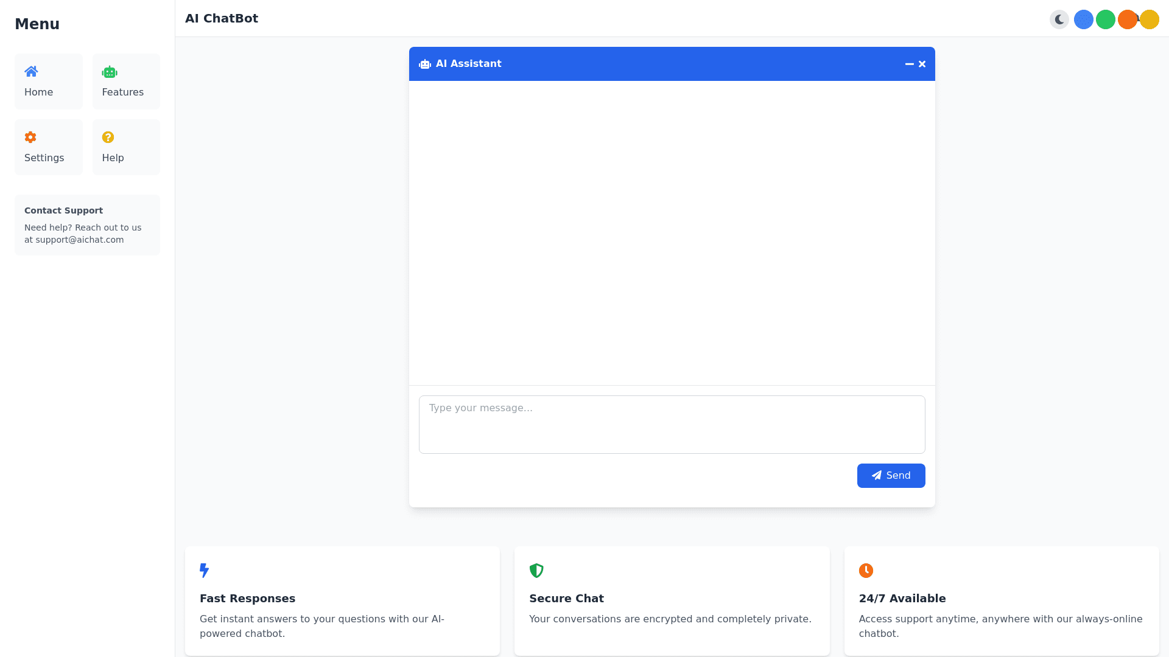1169x657 pixels.
Task: Focus the Type your message text box
Action: [672, 425]
